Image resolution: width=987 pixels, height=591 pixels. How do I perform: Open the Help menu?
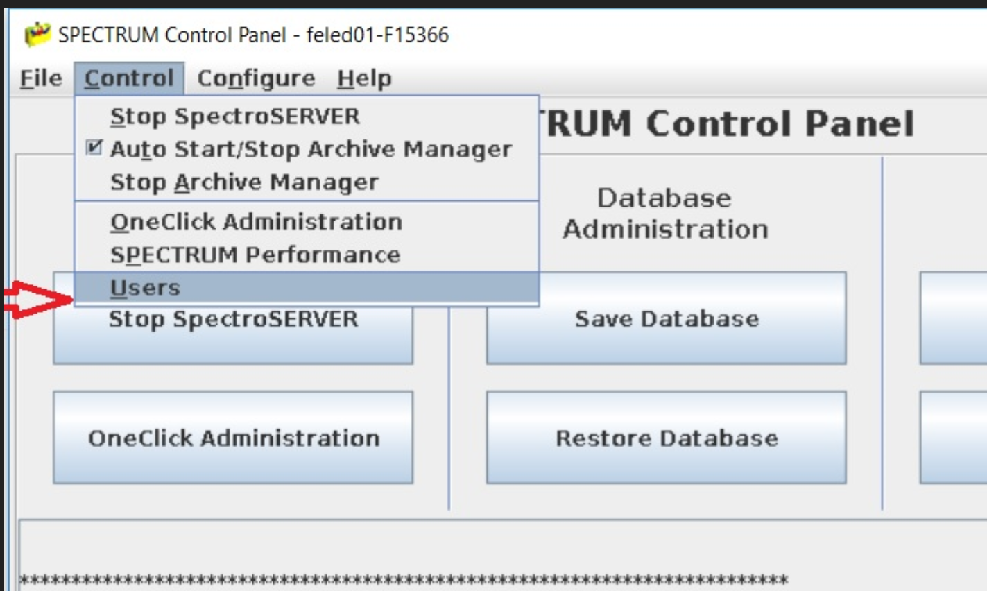(364, 78)
